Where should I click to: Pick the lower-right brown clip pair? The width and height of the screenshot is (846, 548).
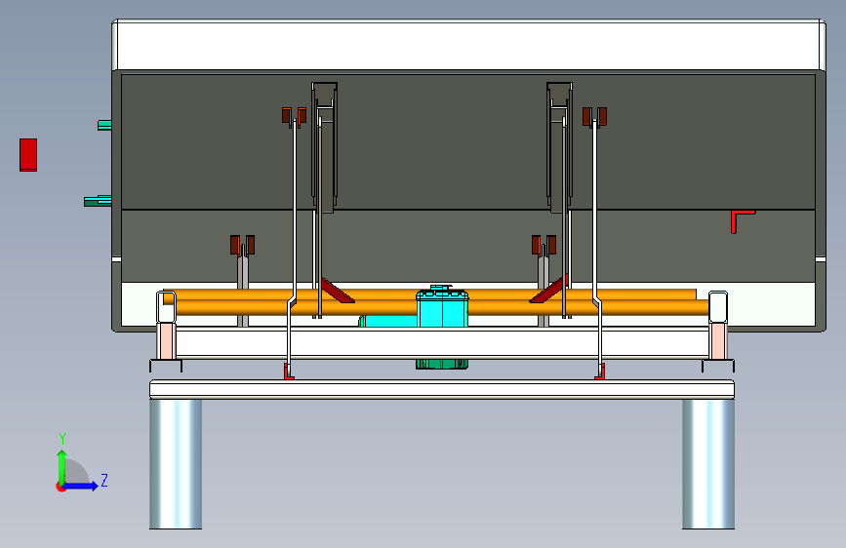(x=544, y=245)
